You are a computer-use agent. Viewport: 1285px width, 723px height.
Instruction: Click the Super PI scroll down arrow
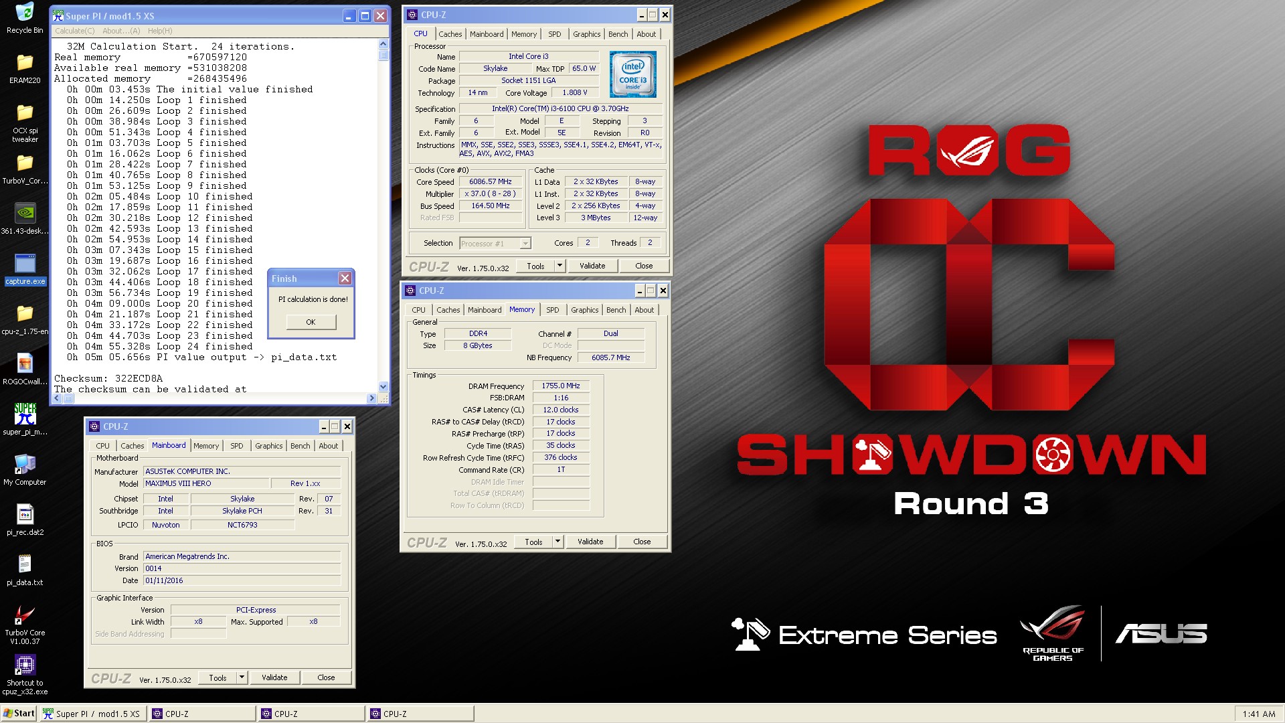tap(383, 386)
